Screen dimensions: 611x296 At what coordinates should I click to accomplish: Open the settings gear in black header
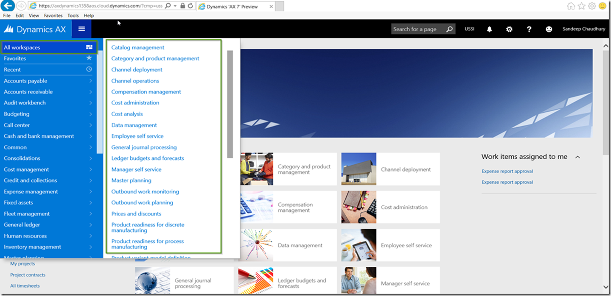pos(509,29)
